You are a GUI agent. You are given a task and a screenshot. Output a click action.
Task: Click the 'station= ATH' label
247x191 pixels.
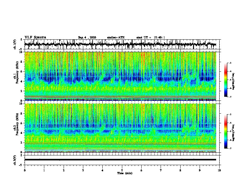[x=116, y=37]
